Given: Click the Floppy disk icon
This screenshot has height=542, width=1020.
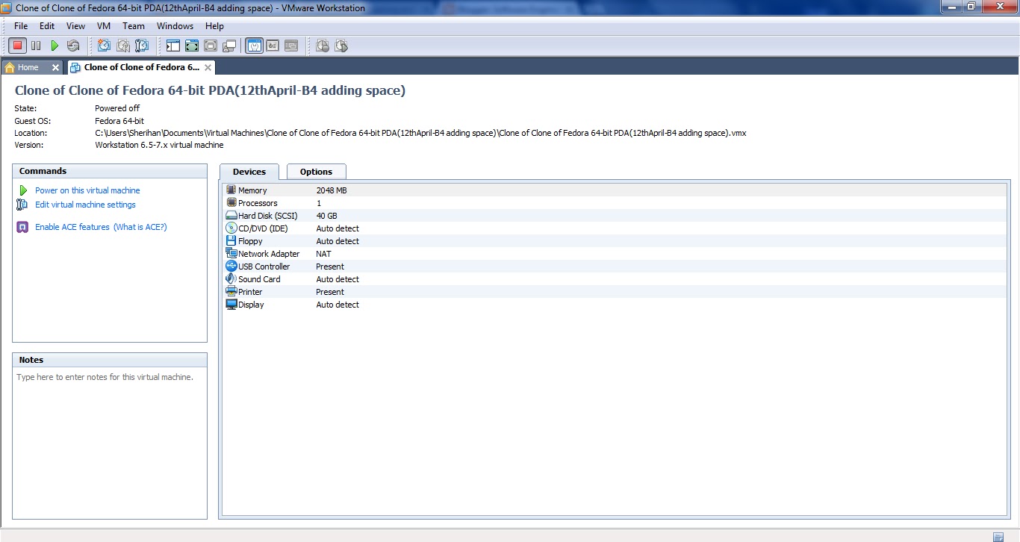Looking at the screenshot, I should click(231, 241).
